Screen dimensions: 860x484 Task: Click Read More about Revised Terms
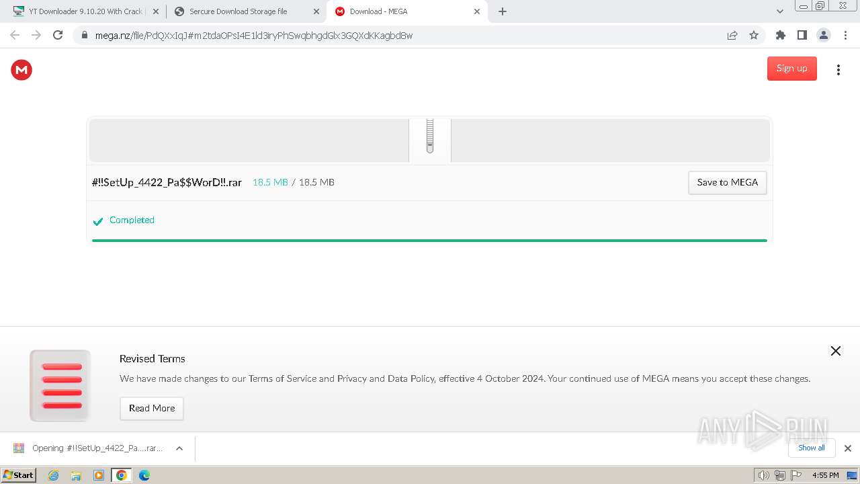tap(151, 408)
